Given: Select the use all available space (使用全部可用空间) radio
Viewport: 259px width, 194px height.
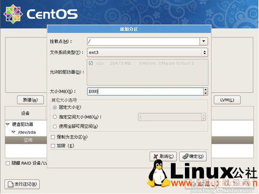Looking at the screenshot, I should pyautogui.click(x=55, y=127).
